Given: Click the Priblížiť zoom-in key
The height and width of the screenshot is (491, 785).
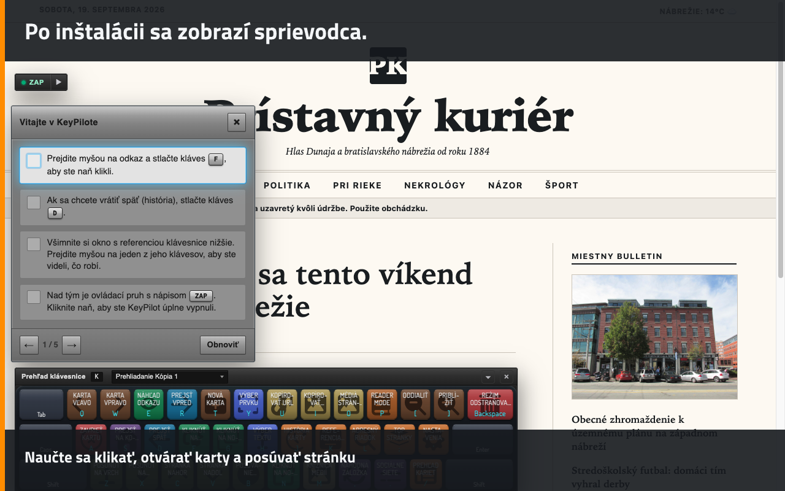Looking at the screenshot, I should (x=449, y=404).
